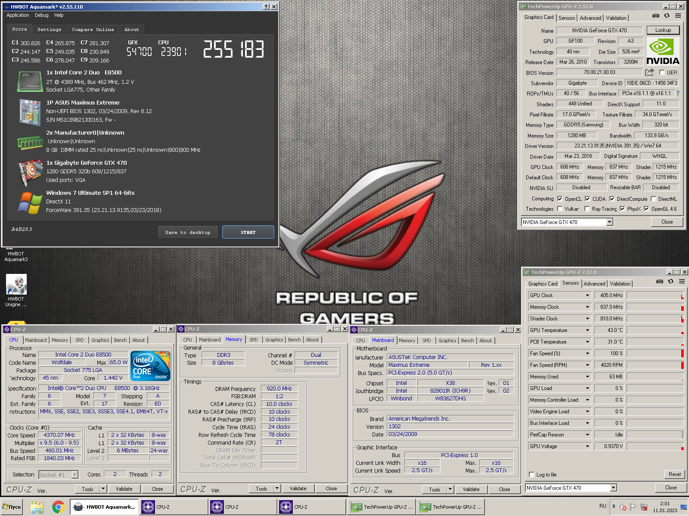Viewport: 689px width, 516px height.
Task: Open the HWBOT Unigine desktop shortcut
Action: [x=16, y=290]
